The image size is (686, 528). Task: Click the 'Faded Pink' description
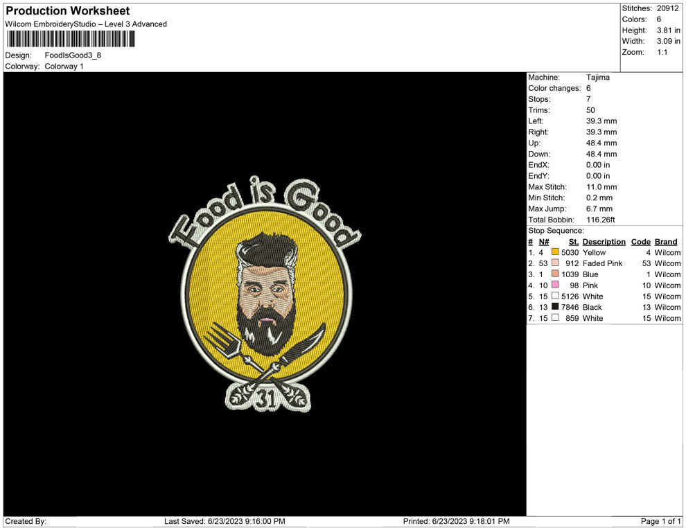click(602, 263)
